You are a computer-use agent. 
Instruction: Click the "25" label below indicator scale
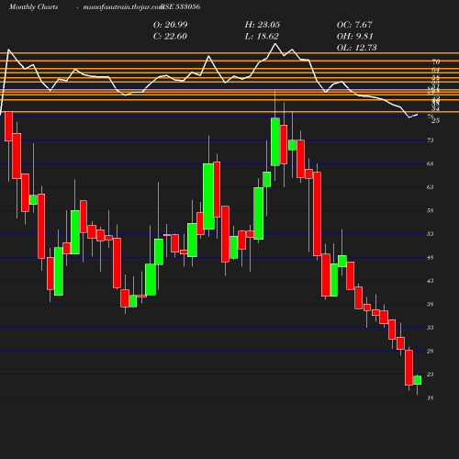tap(435, 120)
